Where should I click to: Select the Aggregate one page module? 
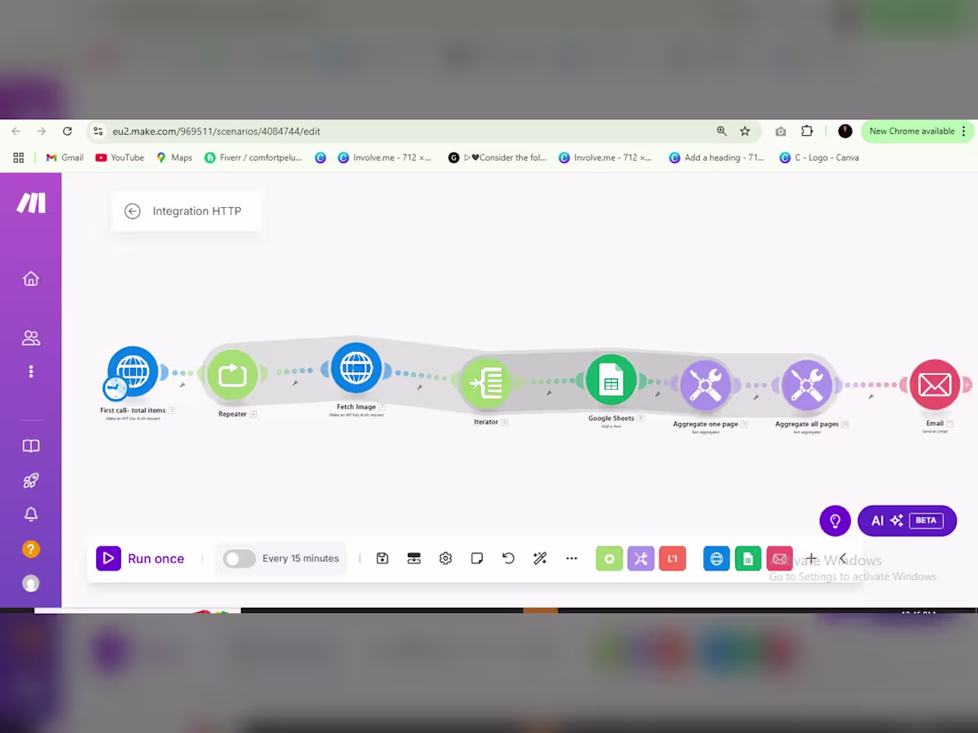coord(705,386)
